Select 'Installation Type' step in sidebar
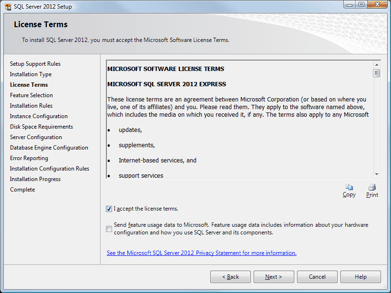Viewport: 391px width, 293px height. click(31, 74)
